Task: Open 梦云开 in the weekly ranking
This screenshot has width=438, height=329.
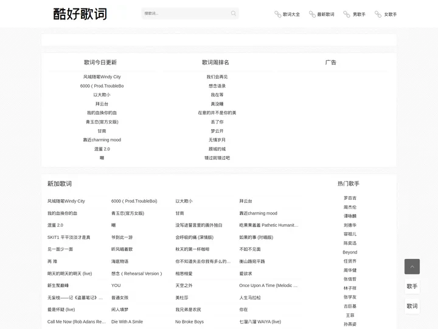Action: 217,131
